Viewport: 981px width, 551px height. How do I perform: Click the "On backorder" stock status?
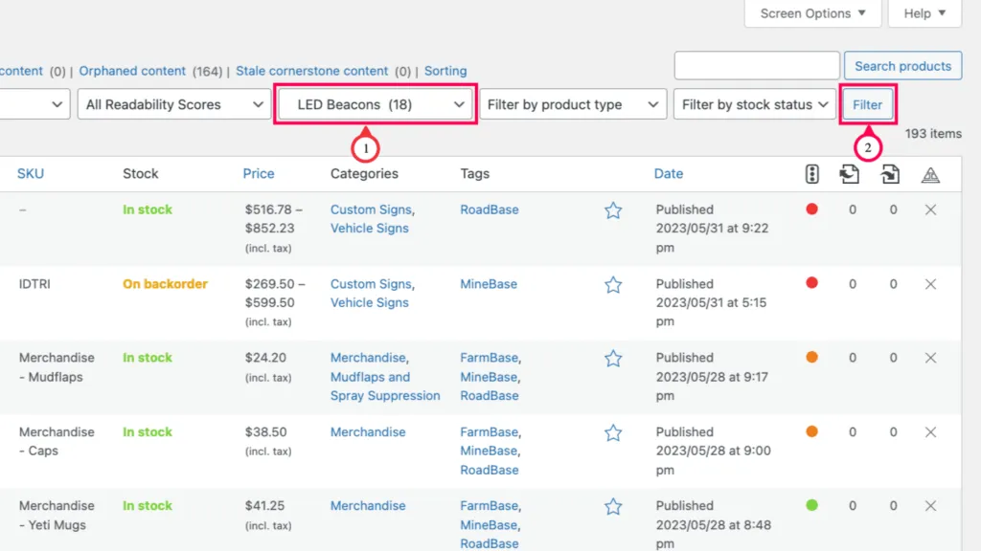click(165, 283)
